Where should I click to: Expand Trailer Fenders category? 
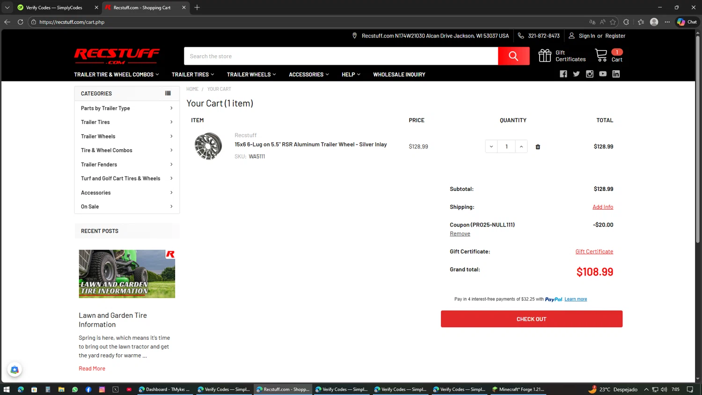(172, 164)
